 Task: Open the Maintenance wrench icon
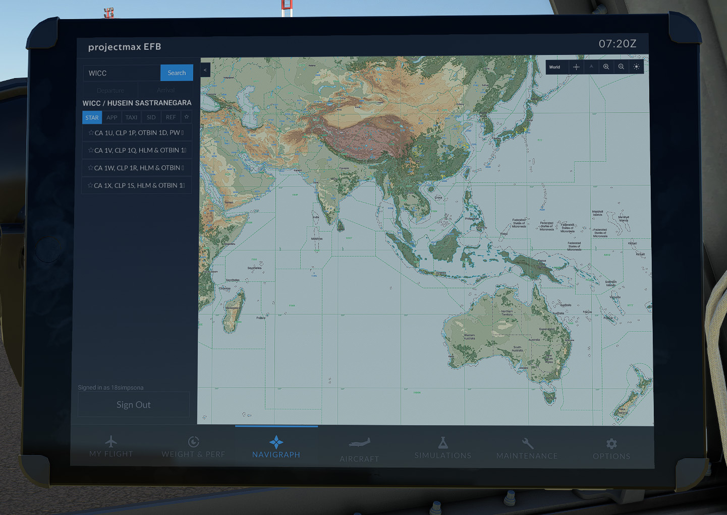pyautogui.click(x=527, y=443)
